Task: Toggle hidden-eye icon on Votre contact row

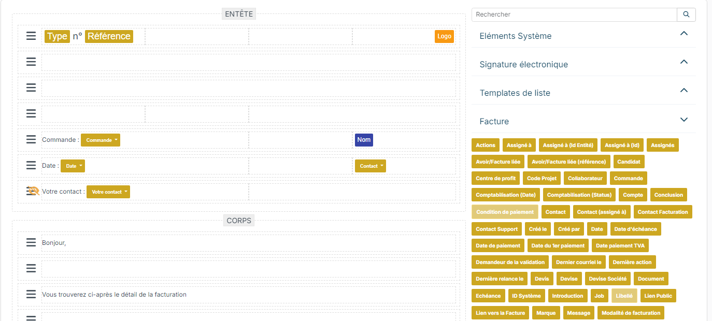Action: tap(33, 191)
